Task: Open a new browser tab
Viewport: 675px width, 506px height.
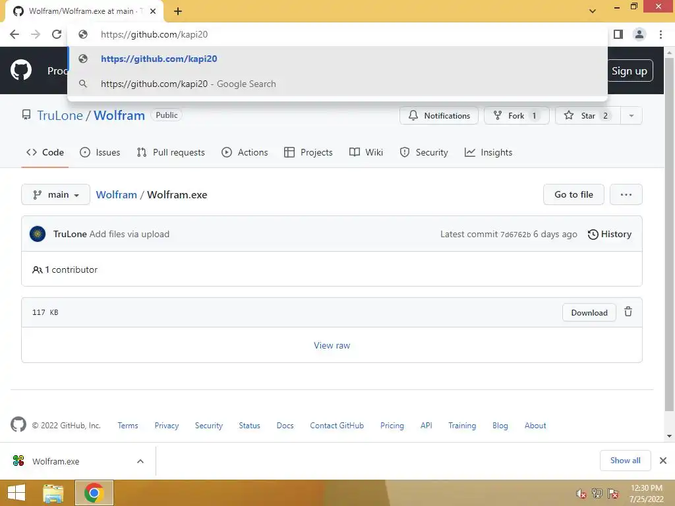Action: click(x=178, y=11)
